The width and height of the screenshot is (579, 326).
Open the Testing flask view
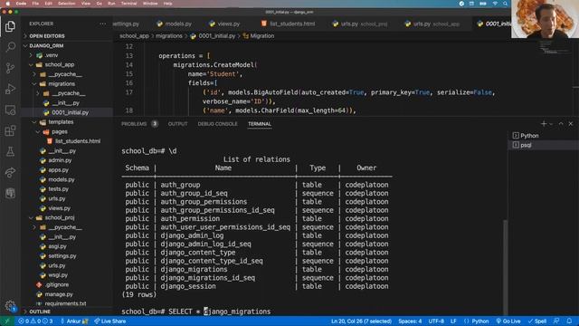(x=10, y=151)
